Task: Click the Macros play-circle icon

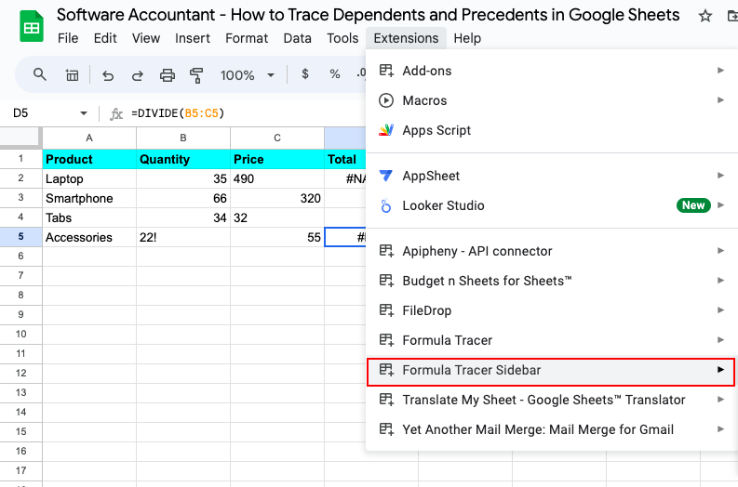Action: click(386, 100)
